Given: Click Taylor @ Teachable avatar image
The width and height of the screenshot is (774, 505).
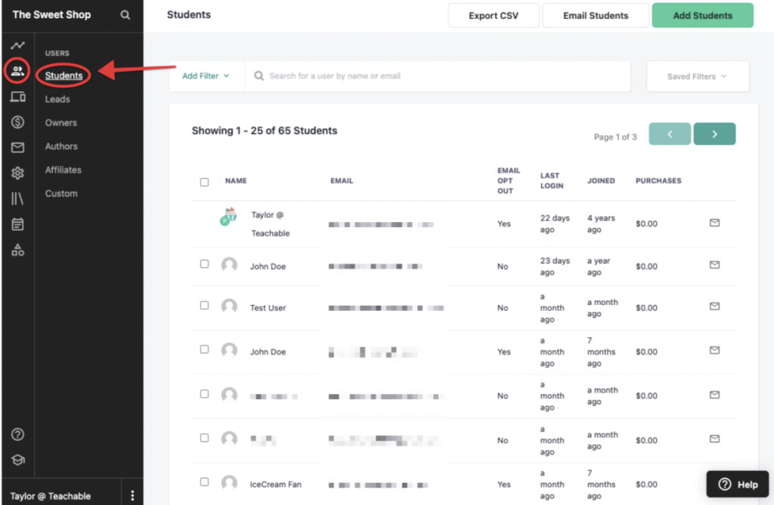Looking at the screenshot, I should pyautogui.click(x=228, y=217).
